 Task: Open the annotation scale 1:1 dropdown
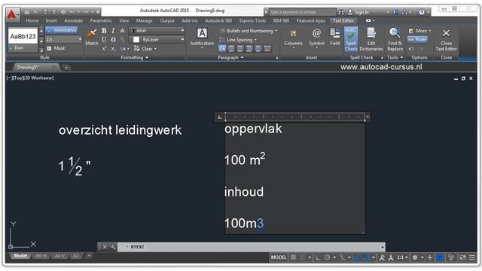403,257
